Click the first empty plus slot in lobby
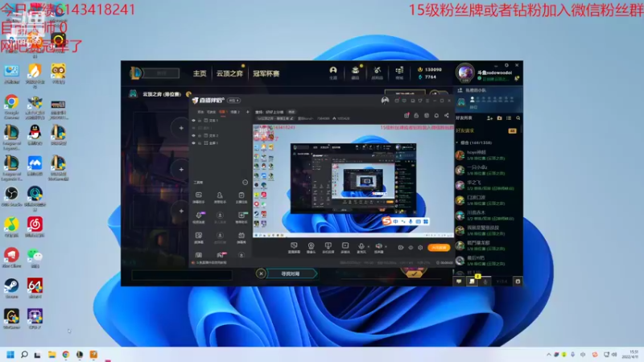The height and width of the screenshot is (362, 644). pyautogui.click(x=181, y=128)
